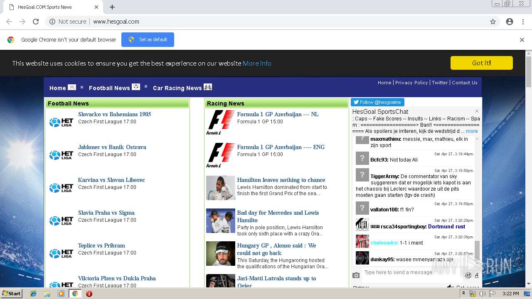Click the browser back arrow
The image size is (532, 299).
(x=9, y=22)
